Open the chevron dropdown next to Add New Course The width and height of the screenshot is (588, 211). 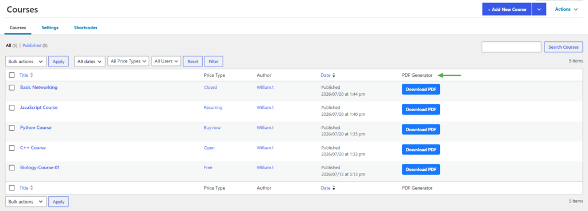(x=539, y=9)
